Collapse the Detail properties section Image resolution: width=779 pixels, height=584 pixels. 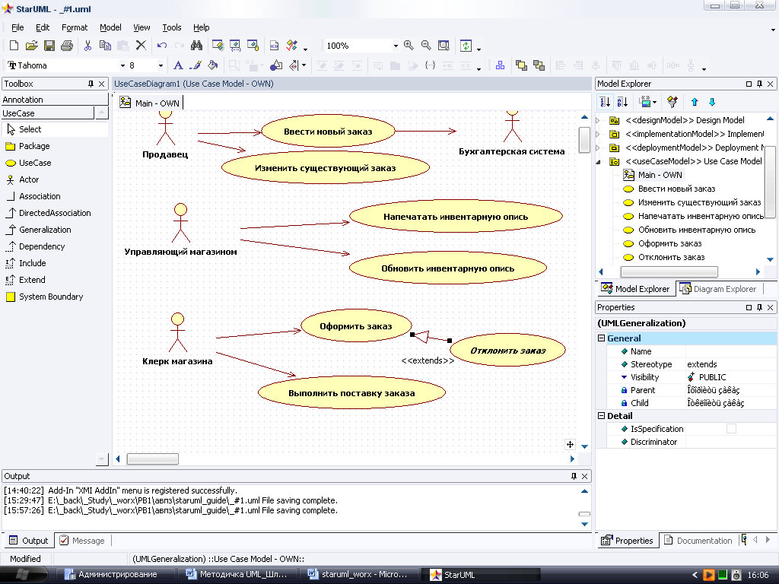(x=601, y=416)
